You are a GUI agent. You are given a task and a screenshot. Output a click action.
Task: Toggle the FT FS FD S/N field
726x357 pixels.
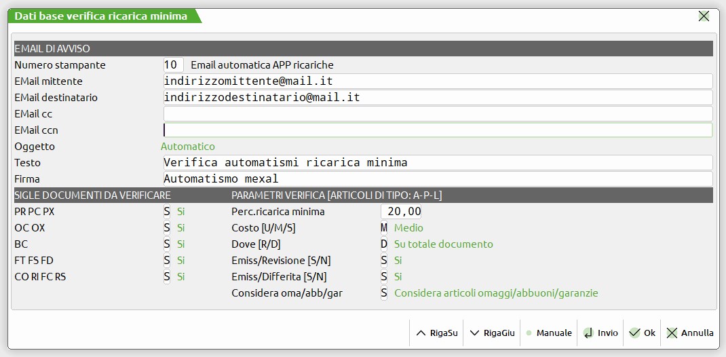pos(167,261)
